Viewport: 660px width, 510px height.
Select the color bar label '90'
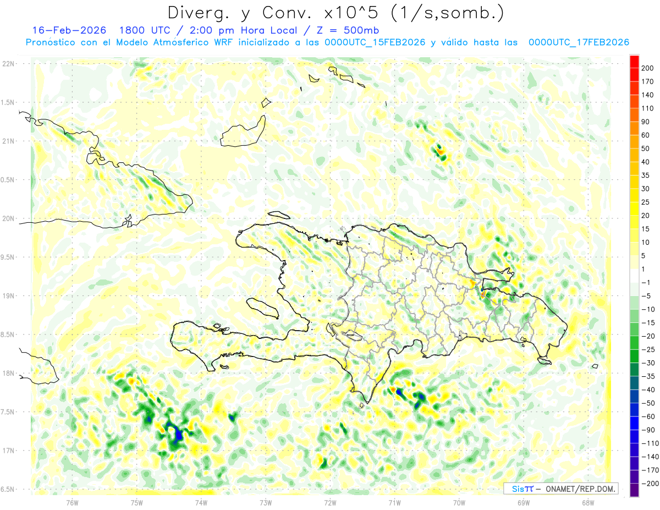(x=646, y=121)
